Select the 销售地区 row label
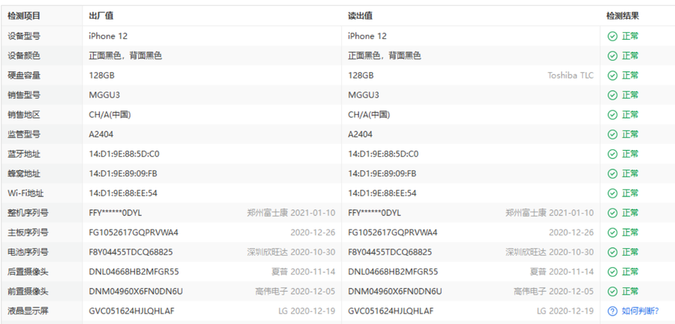675x324 pixels. (24, 115)
